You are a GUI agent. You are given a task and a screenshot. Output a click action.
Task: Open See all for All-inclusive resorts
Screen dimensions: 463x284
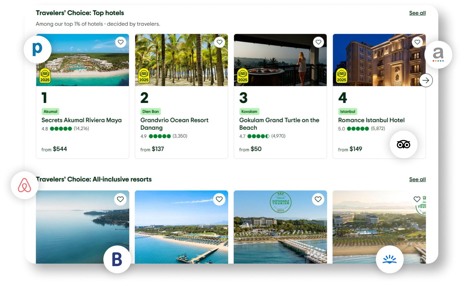pos(417,179)
